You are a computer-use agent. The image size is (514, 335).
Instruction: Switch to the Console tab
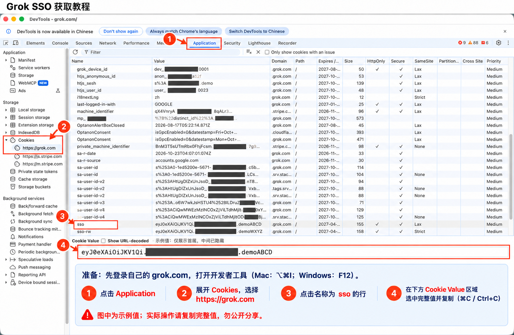click(x=60, y=43)
